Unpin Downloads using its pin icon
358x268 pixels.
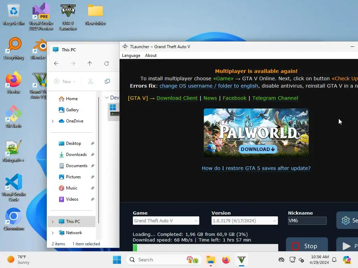click(92, 155)
